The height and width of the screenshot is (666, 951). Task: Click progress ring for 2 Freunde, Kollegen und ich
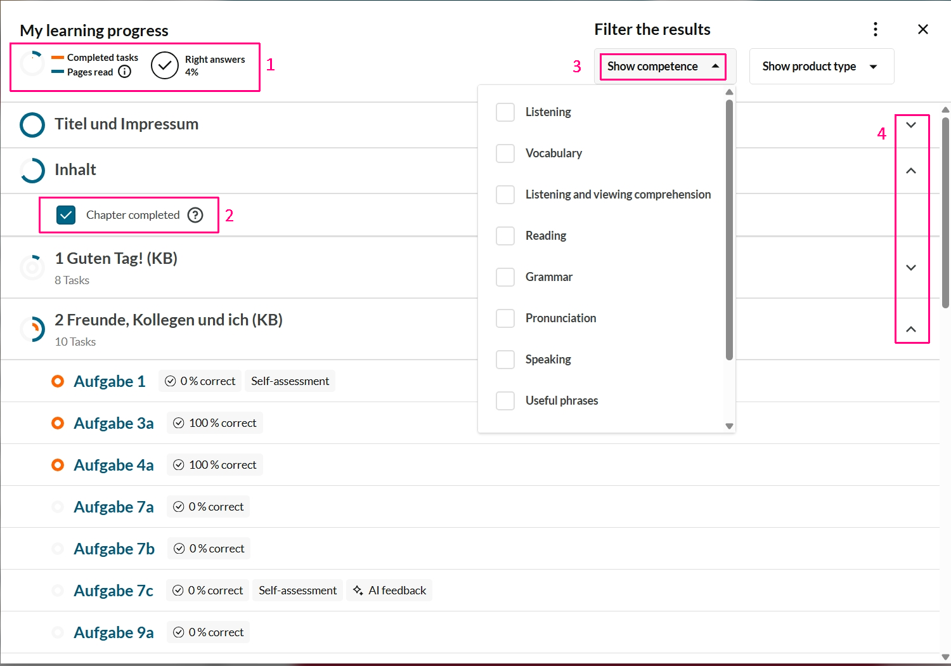click(x=32, y=329)
